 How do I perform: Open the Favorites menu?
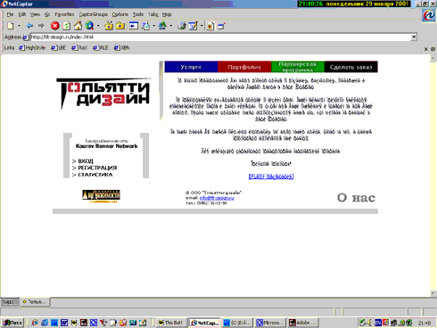[64, 14]
